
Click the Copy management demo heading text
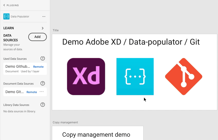[96, 135]
